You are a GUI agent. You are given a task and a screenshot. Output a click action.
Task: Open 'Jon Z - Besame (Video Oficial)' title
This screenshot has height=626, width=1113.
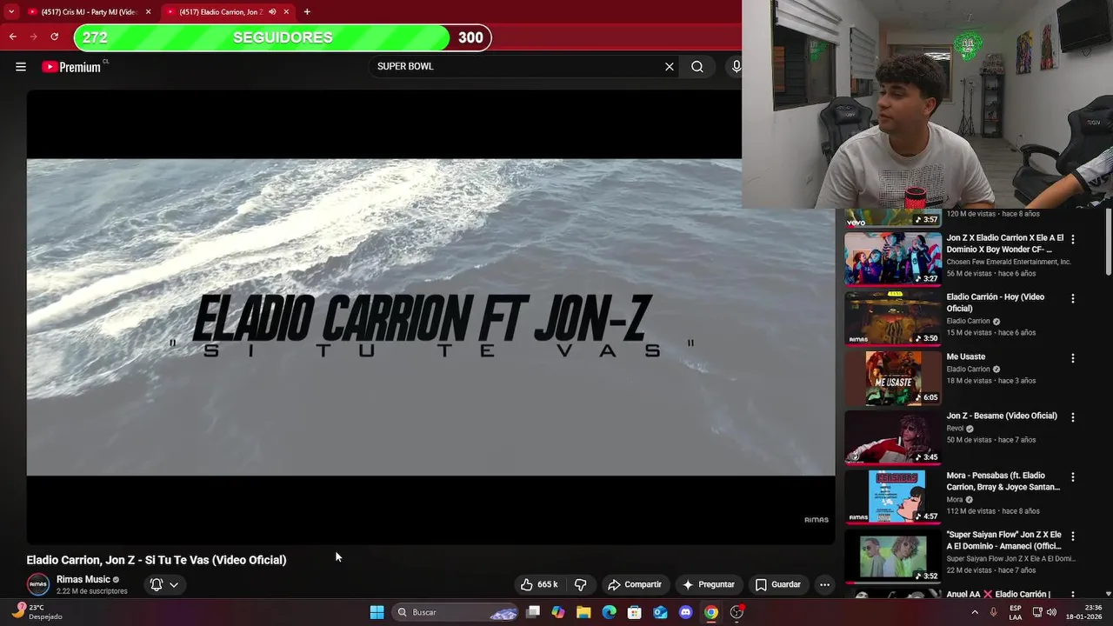pos(1002,416)
